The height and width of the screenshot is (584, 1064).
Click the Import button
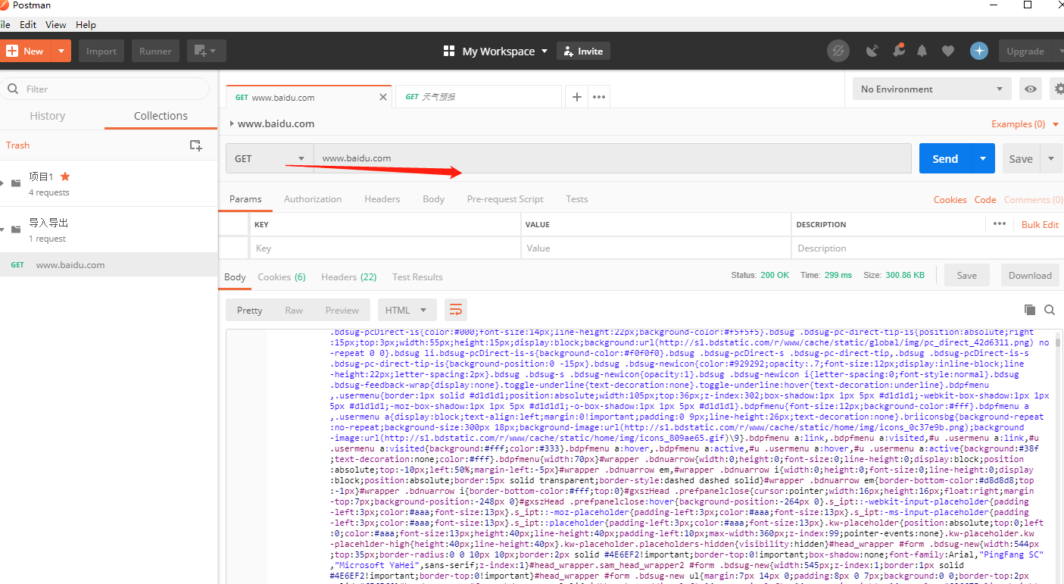click(101, 51)
